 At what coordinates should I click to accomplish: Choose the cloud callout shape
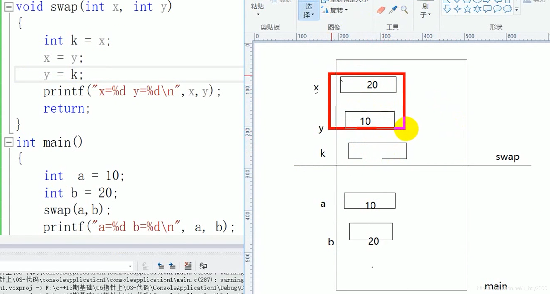coord(507,9)
